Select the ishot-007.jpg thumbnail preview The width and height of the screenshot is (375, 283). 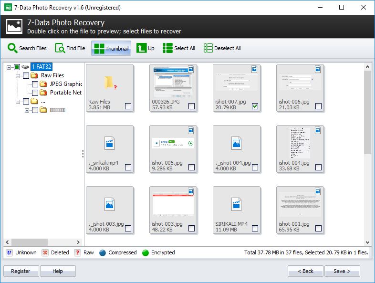tap(236, 82)
